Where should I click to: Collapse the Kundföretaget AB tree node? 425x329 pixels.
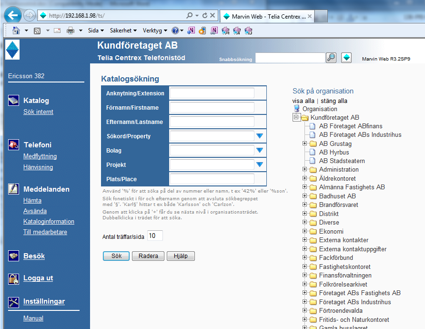(x=296, y=117)
